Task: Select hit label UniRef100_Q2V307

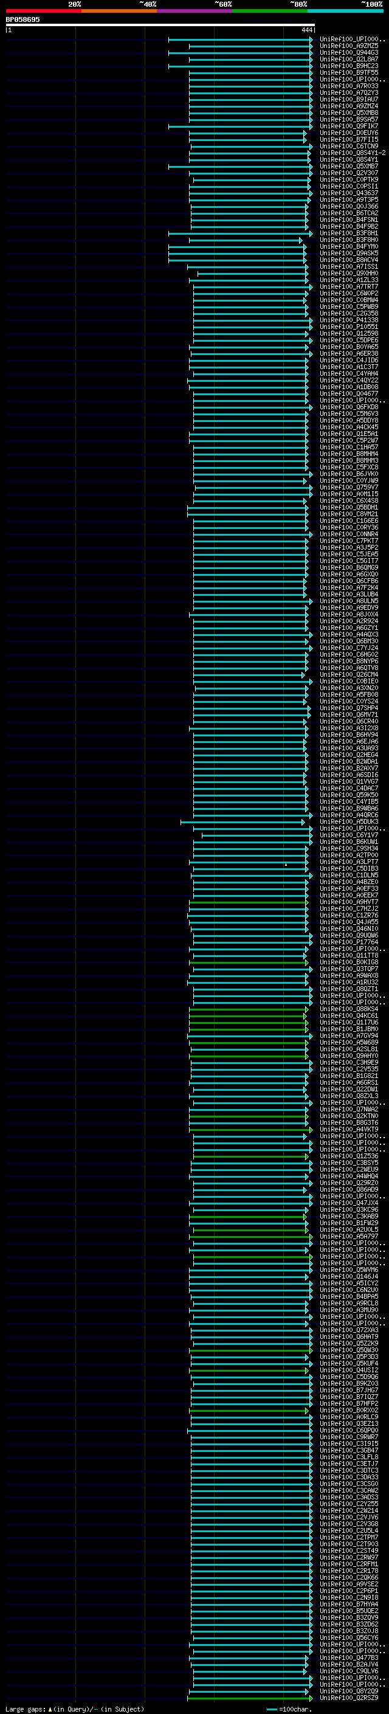Action: click(x=349, y=173)
